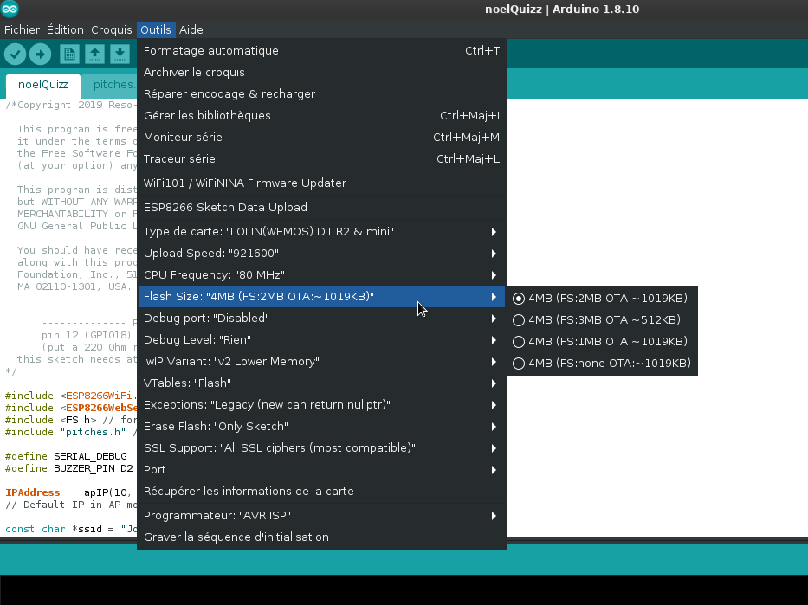This screenshot has height=605, width=808.
Task: Open the Édition menu
Action: (x=65, y=30)
